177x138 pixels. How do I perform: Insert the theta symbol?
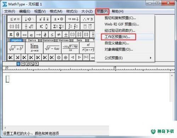tap(18, 35)
